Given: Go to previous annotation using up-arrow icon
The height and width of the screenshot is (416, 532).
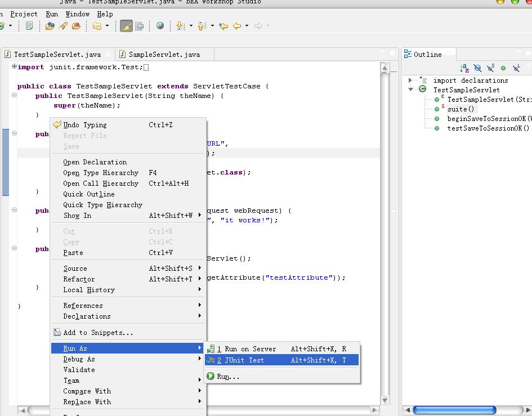Looking at the screenshot, I should pos(202,26).
